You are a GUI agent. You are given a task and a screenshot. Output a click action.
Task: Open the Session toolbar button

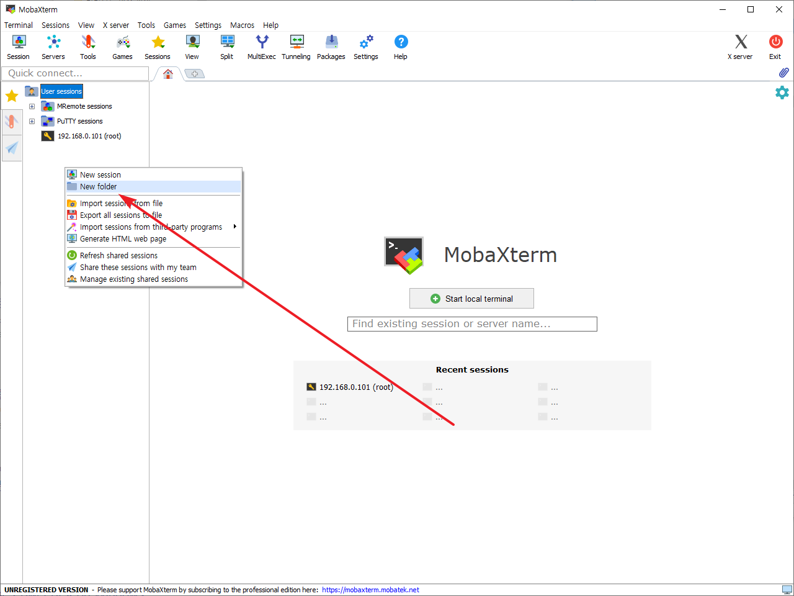click(19, 47)
